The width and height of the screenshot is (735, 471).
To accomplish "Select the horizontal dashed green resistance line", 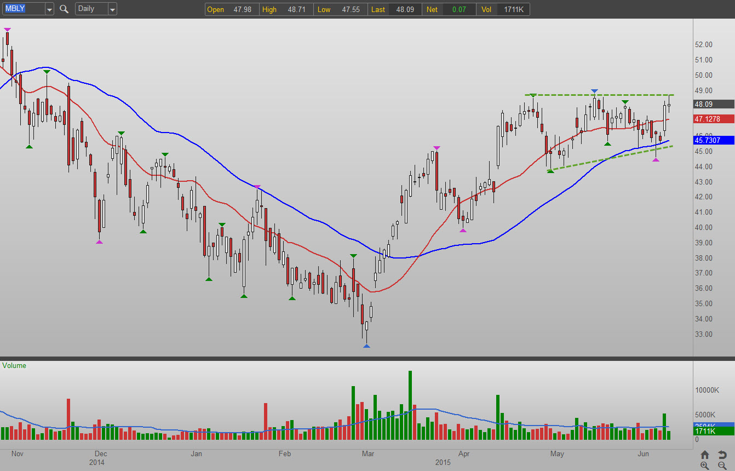I will tap(599, 95).
